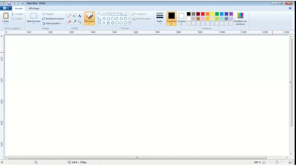The width and height of the screenshot is (296, 166).
Task: Click the Undo arrow in title bar
Action: [14, 3]
